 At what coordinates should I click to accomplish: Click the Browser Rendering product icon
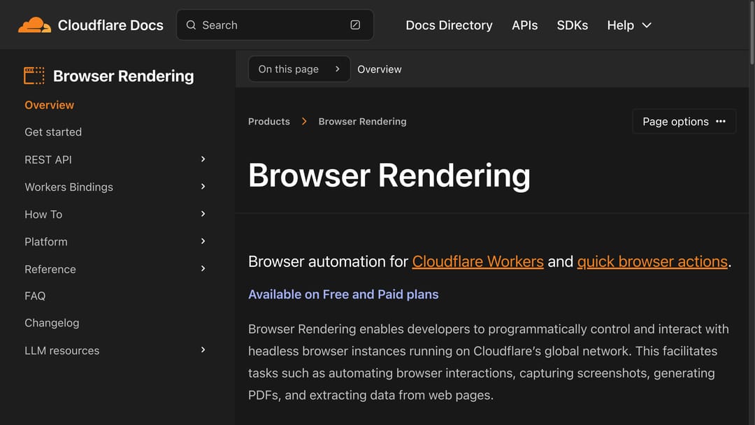[34, 75]
